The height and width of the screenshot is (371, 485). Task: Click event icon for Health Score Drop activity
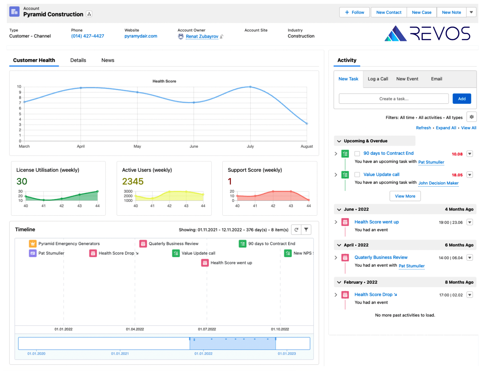click(345, 295)
